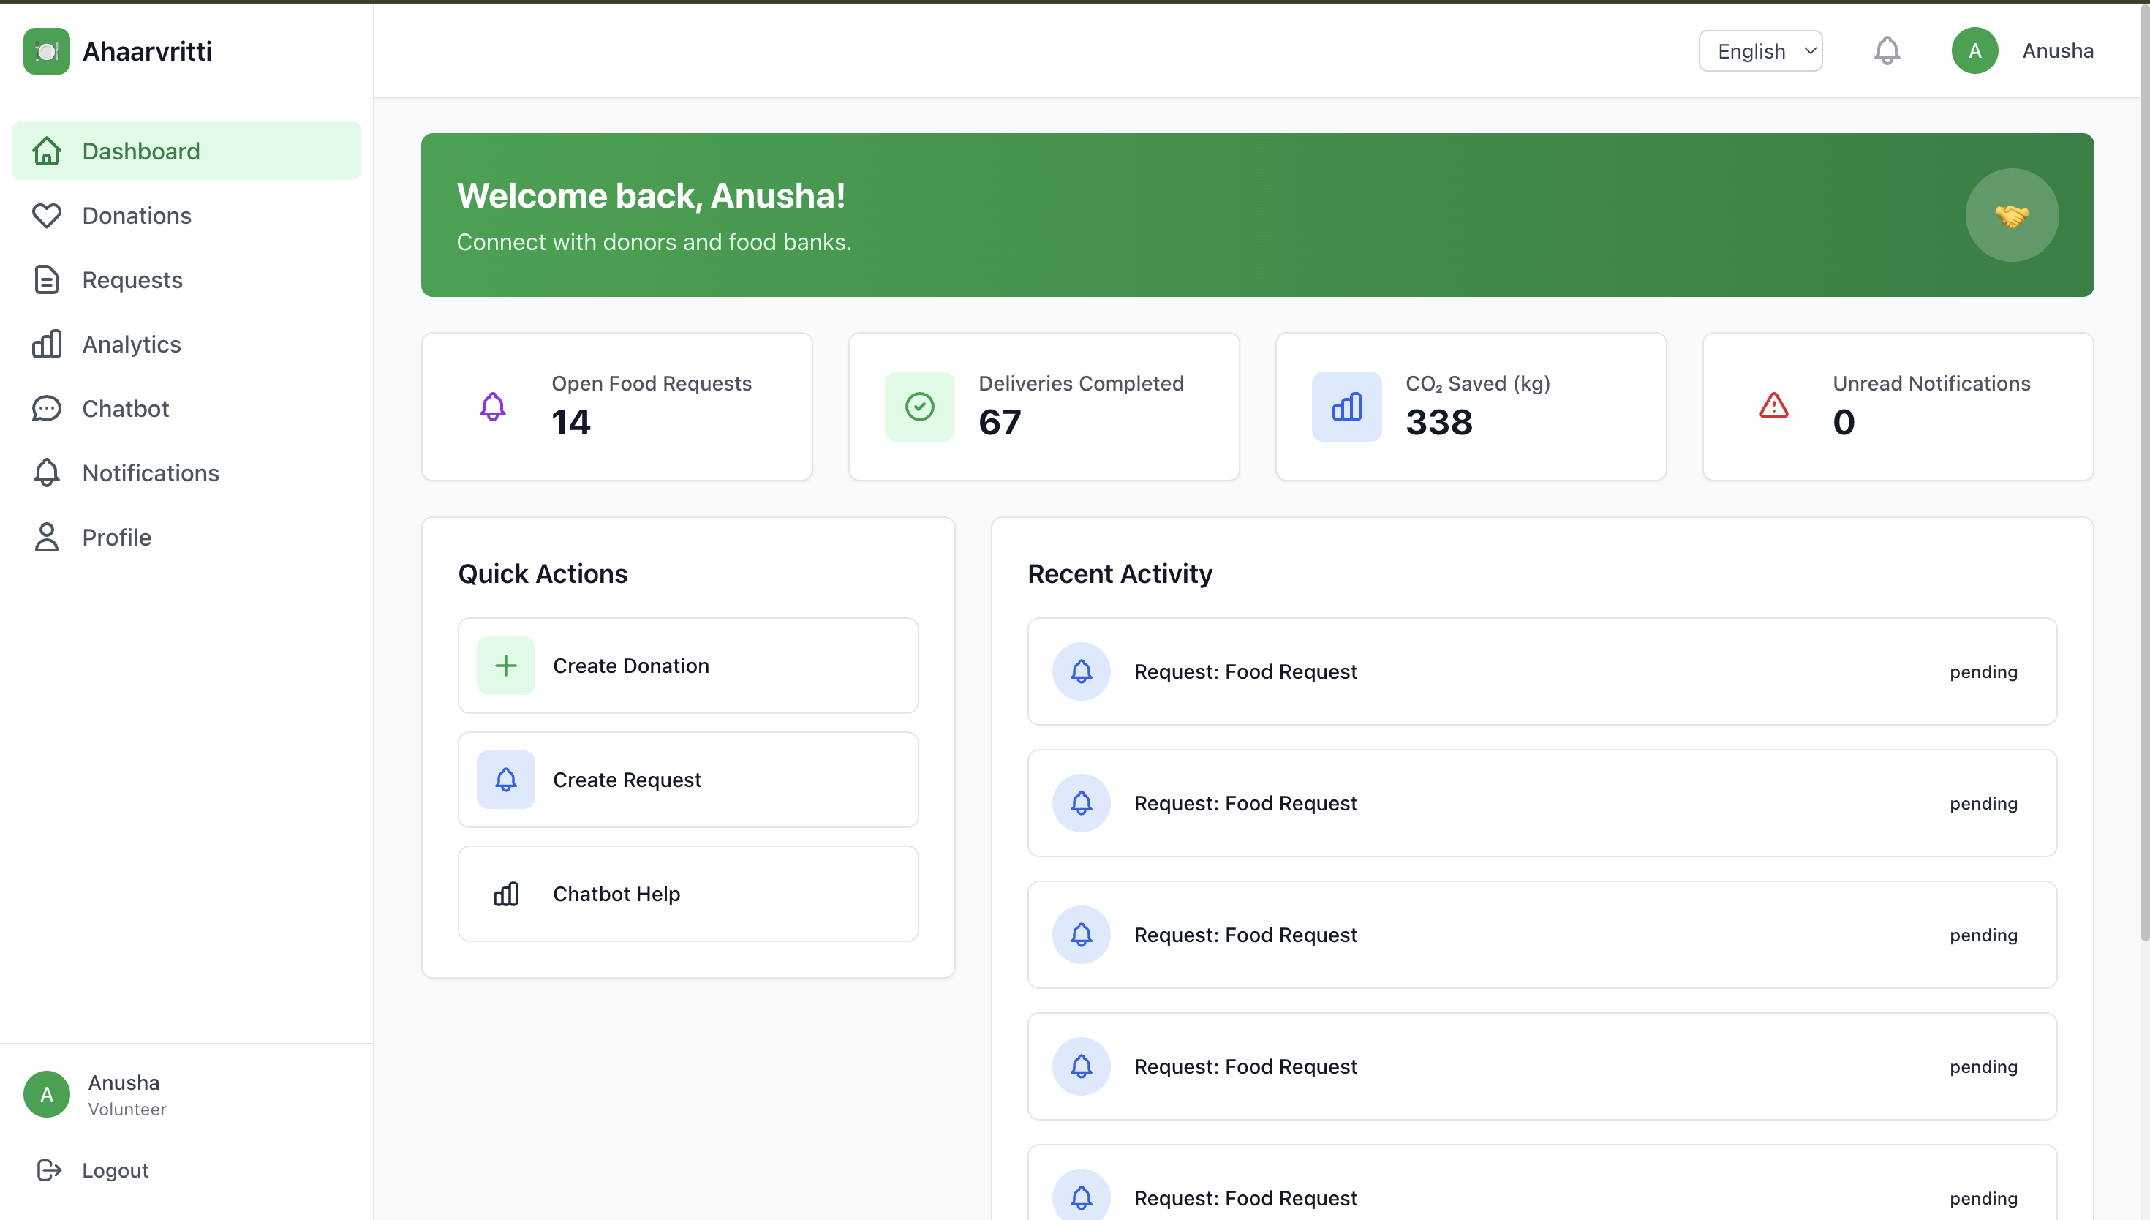Click the Deliveries Completed checkmark icon
The image size is (2150, 1220).
coord(919,407)
